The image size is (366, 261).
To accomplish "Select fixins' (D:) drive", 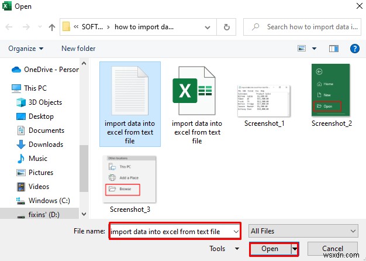I will (x=39, y=215).
